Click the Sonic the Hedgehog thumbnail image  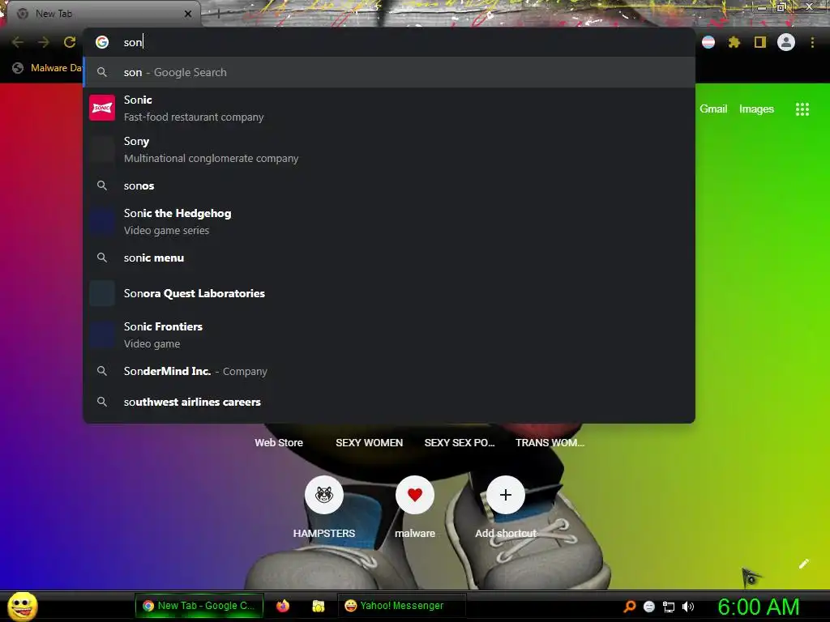pyautogui.click(x=102, y=221)
